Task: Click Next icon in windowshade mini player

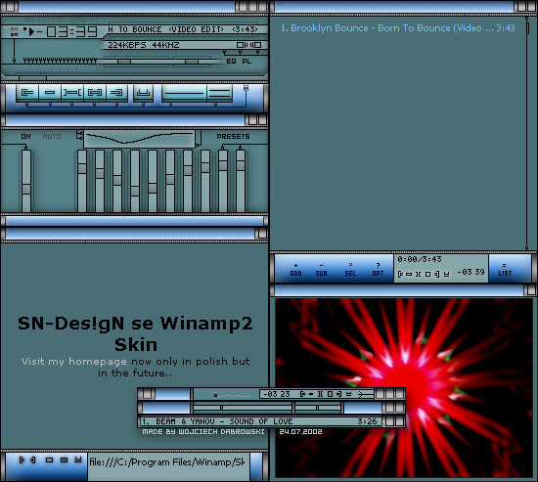Action: coord(338,394)
